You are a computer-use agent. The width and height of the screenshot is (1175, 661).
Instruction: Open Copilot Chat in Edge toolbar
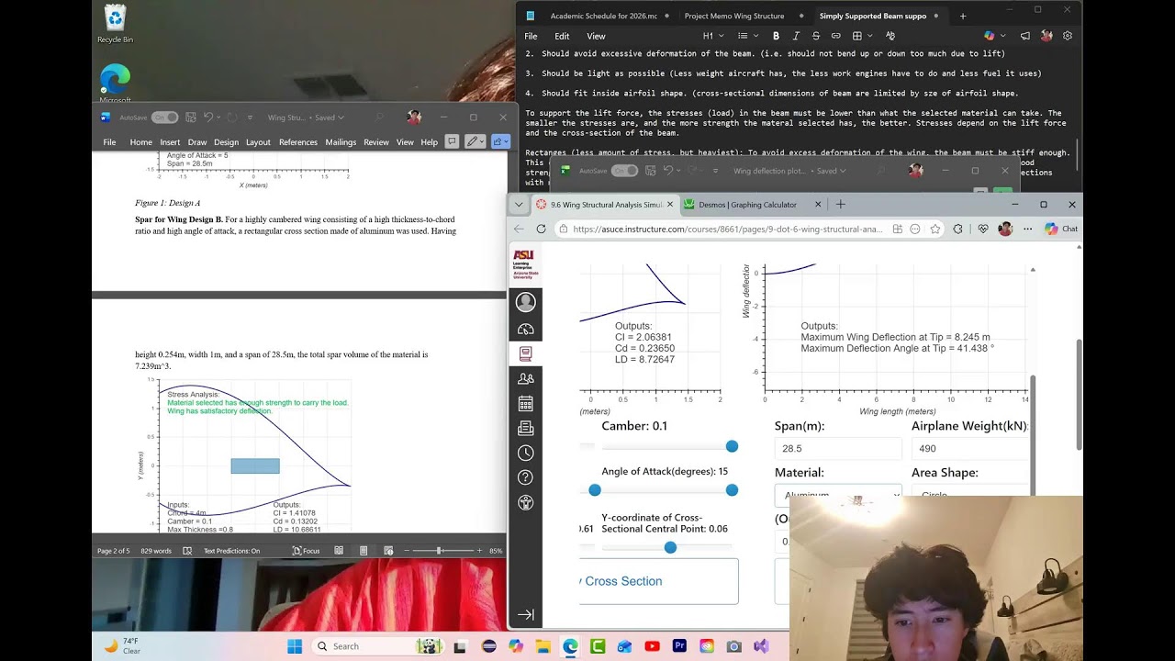[x=1062, y=229]
